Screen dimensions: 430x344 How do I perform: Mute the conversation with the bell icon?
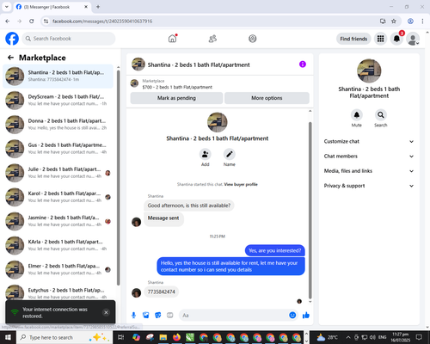coord(356,115)
